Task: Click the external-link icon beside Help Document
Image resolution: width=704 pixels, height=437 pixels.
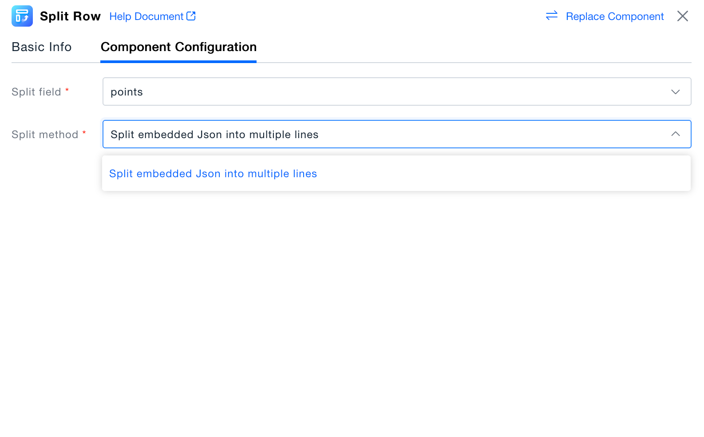Action: coord(191,16)
